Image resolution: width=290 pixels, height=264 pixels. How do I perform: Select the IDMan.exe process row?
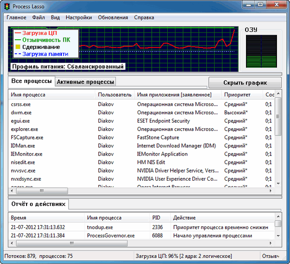pos(23,146)
